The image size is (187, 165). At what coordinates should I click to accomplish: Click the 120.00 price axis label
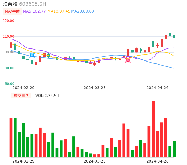(x=8, y=21)
